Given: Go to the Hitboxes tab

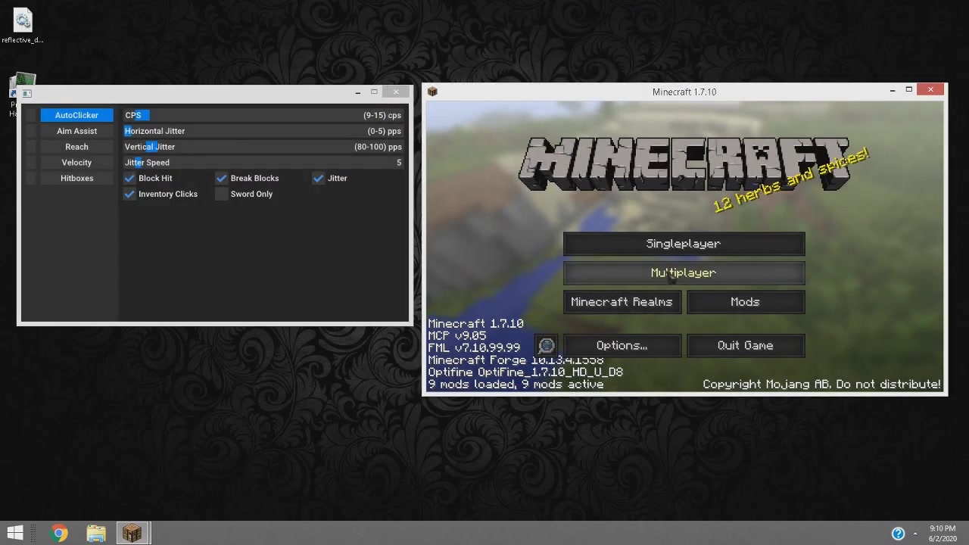Looking at the screenshot, I should click(x=76, y=179).
